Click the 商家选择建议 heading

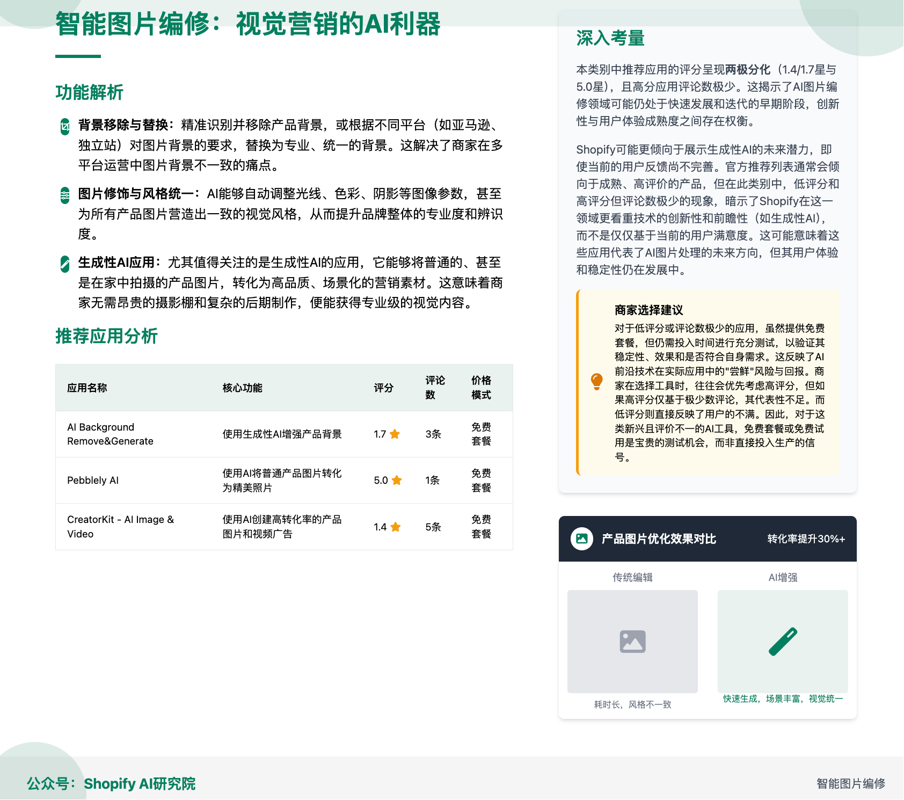[649, 310]
